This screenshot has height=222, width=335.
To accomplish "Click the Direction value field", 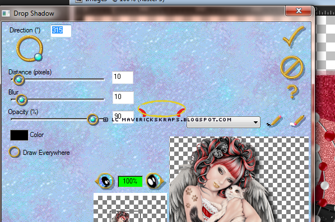I will [x=61, y=31].
